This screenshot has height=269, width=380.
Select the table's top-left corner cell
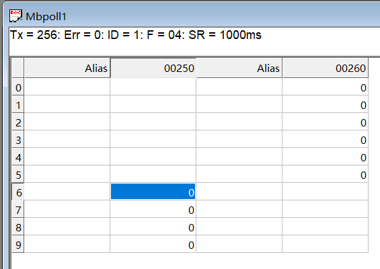coord(18,68)
